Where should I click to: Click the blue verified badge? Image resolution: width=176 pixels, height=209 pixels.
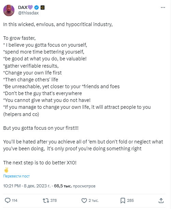point(37,8)
